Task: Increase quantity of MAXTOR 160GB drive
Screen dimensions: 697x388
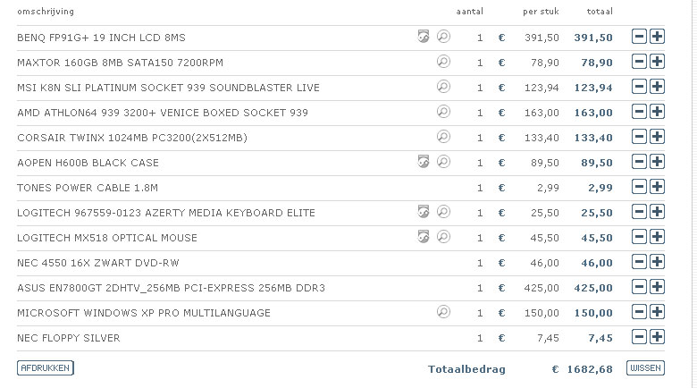Action: (x=658, y=62)
